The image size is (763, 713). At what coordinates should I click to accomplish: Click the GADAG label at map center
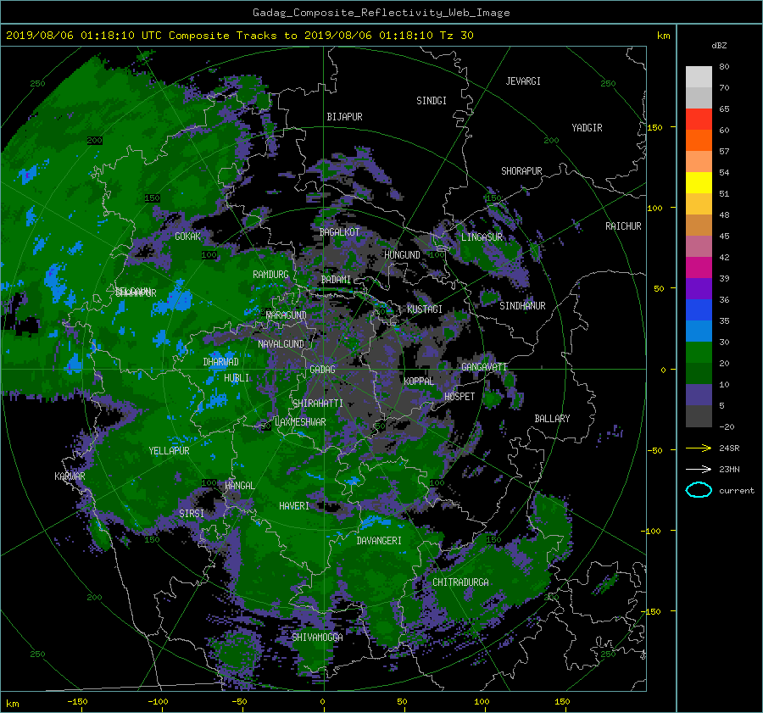323,370
